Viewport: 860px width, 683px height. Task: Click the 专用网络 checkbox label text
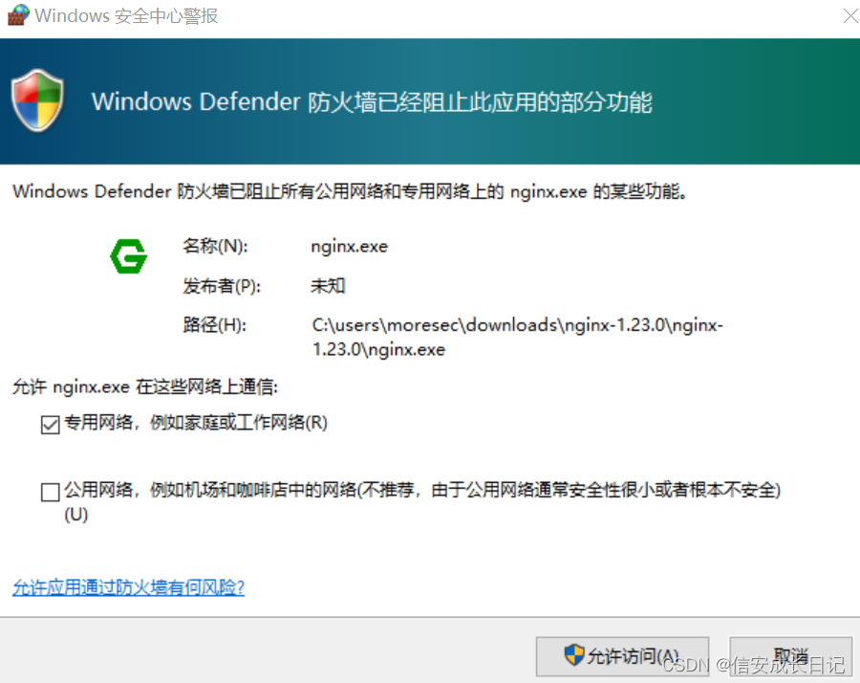196,423
